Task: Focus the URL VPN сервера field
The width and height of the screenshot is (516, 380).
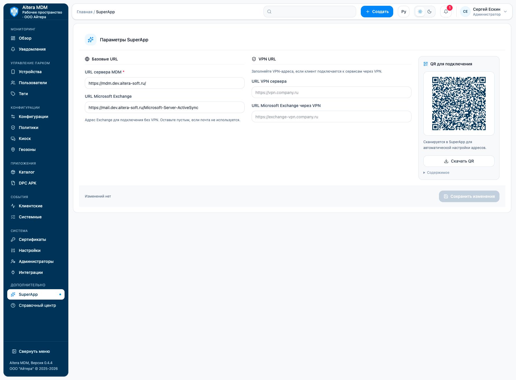Action: [x=332, y=92]
